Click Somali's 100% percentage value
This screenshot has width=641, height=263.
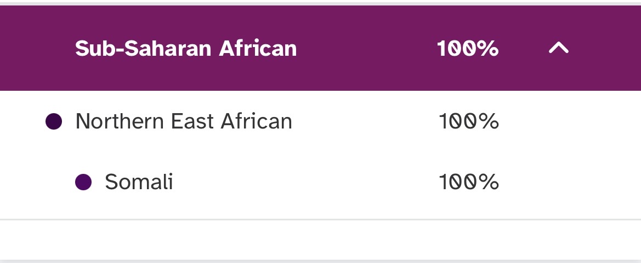(x=468, y=182)
